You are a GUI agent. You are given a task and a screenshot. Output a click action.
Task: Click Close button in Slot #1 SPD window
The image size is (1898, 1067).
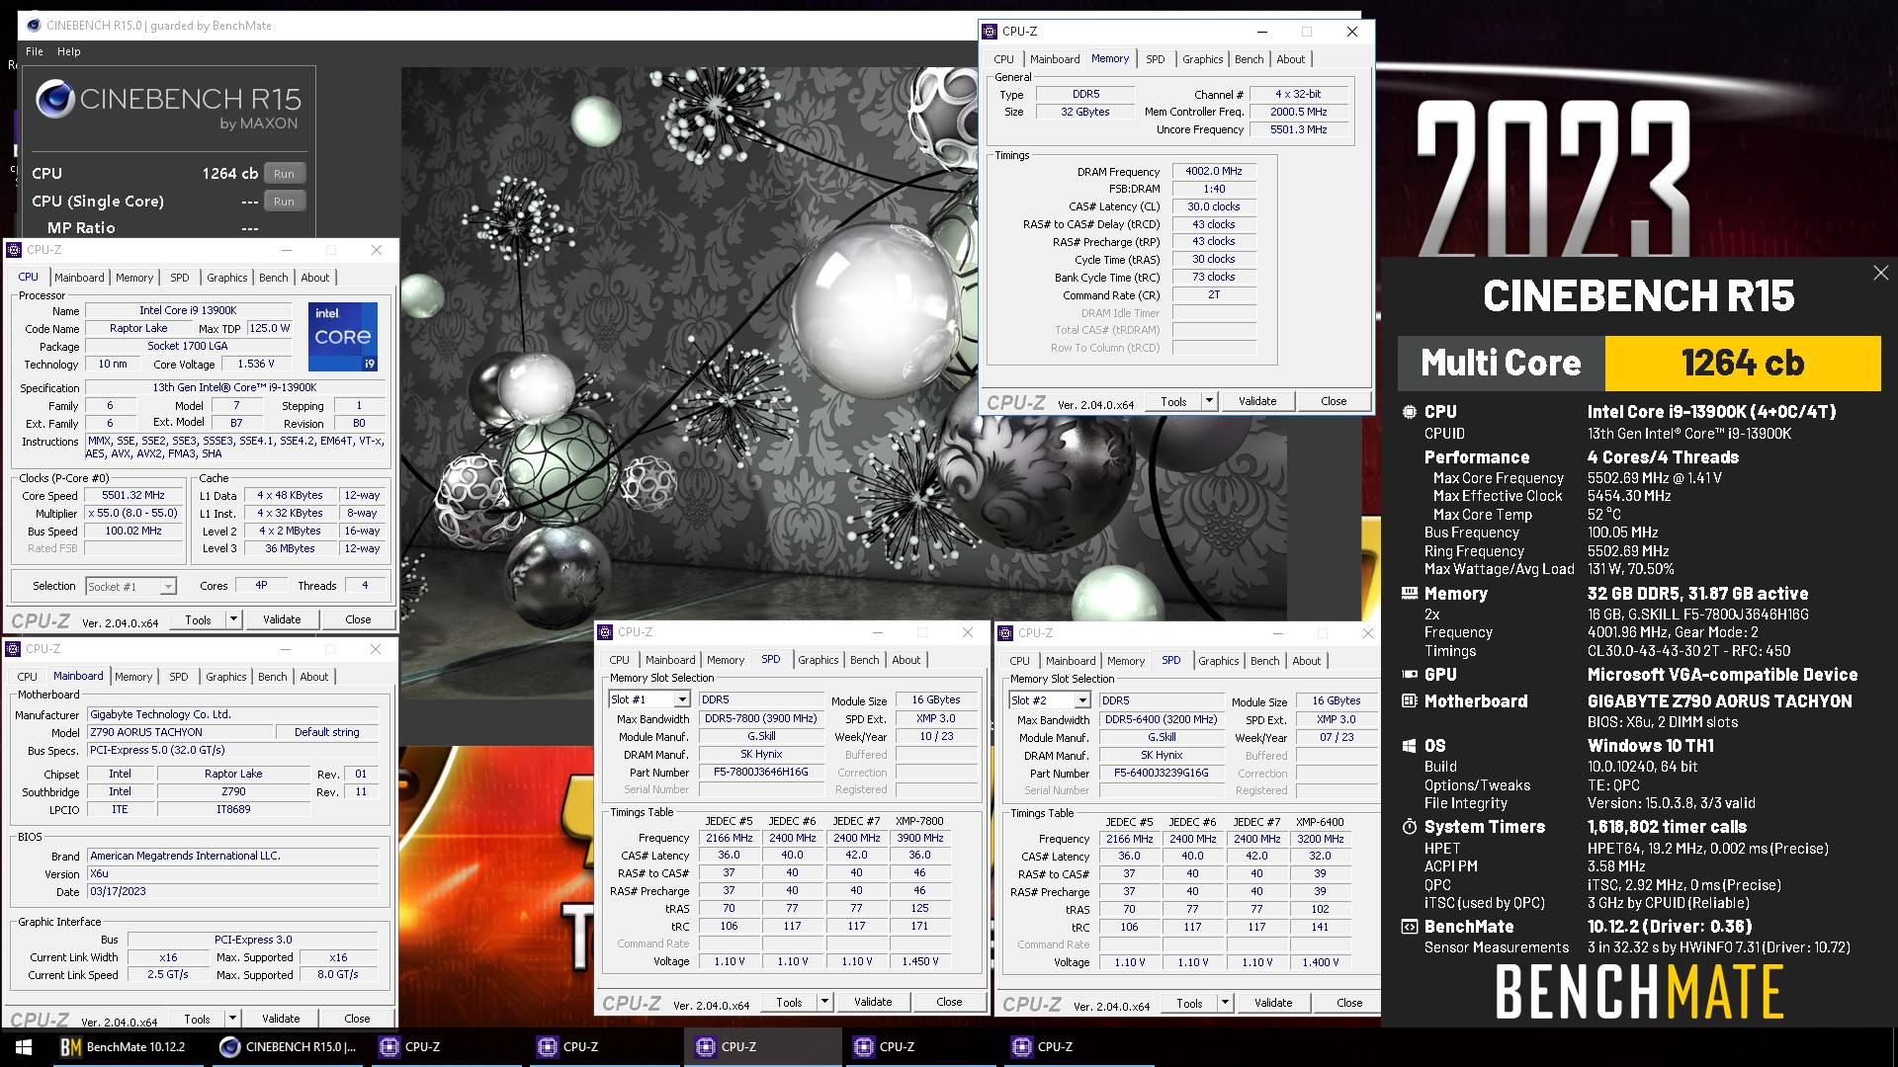(949, 1002)
